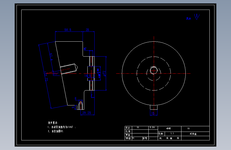Select the 共 张 第 张 sheet count cell
Screen dimensions: 231x150
tap(169, 138)
